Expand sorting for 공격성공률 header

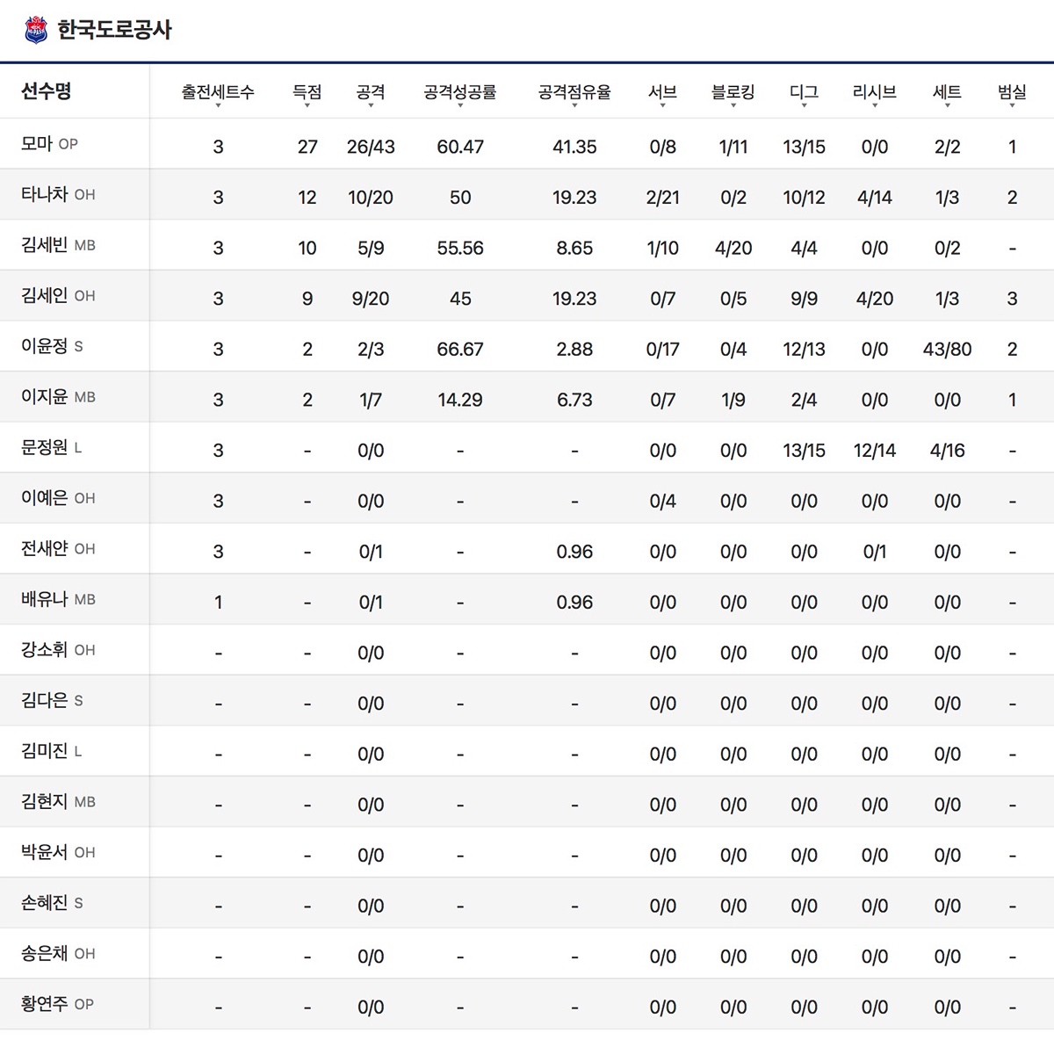pyautogui.click(x=460, y=105)
